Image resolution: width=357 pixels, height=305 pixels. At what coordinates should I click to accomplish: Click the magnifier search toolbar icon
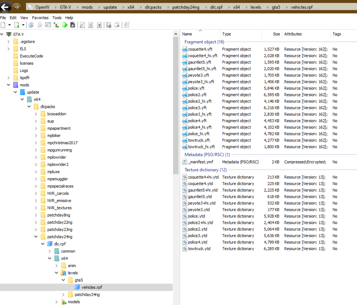click(x=31, y=25)
